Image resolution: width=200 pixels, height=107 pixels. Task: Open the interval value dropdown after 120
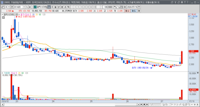(101, 7)
